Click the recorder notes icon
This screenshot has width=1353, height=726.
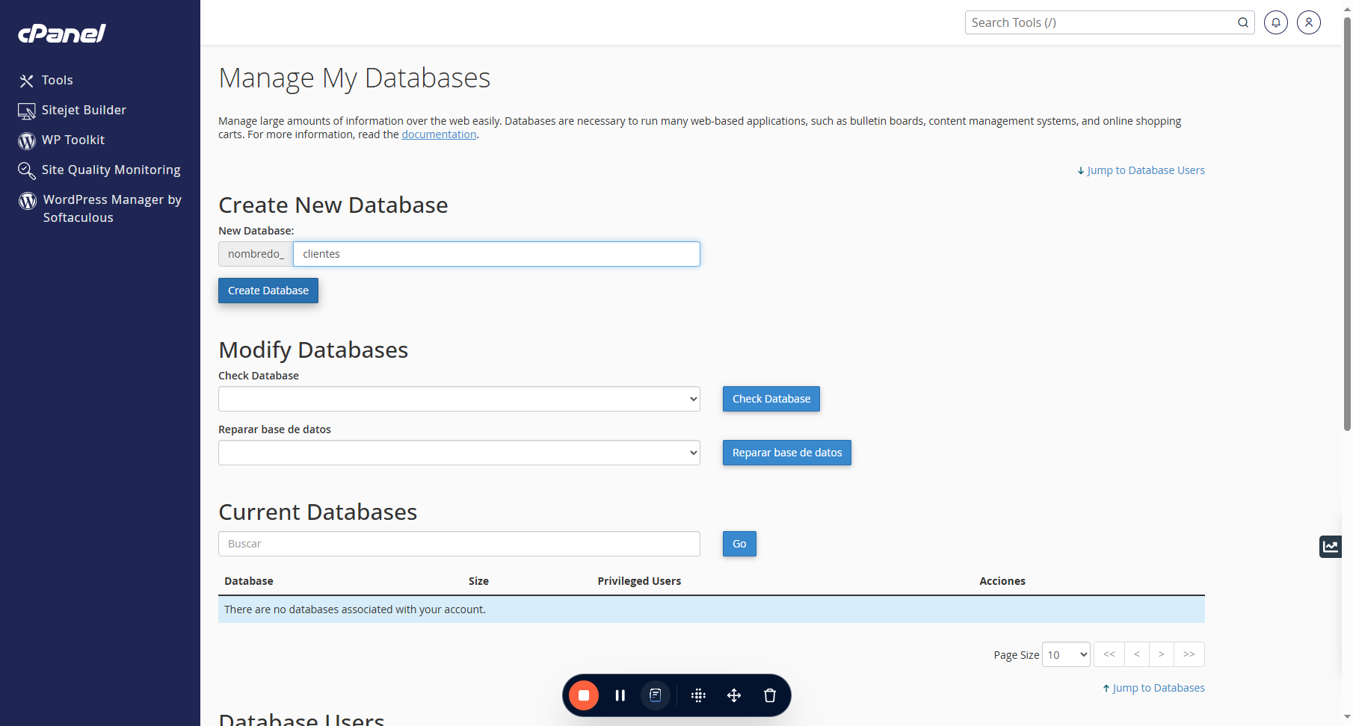tap(656, 695)
